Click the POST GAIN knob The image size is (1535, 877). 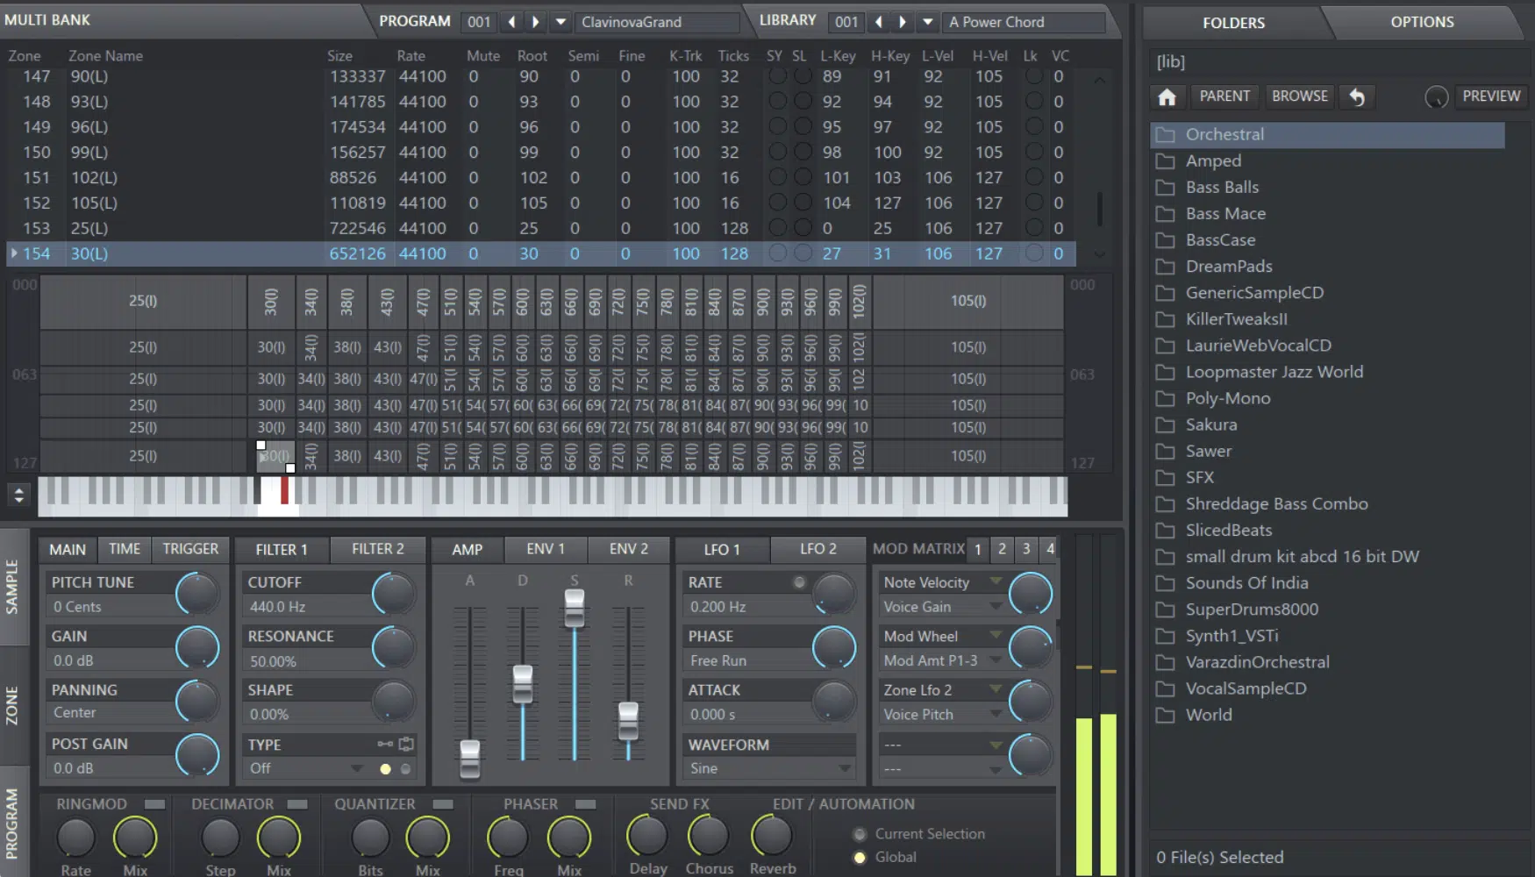pos(197,755)
